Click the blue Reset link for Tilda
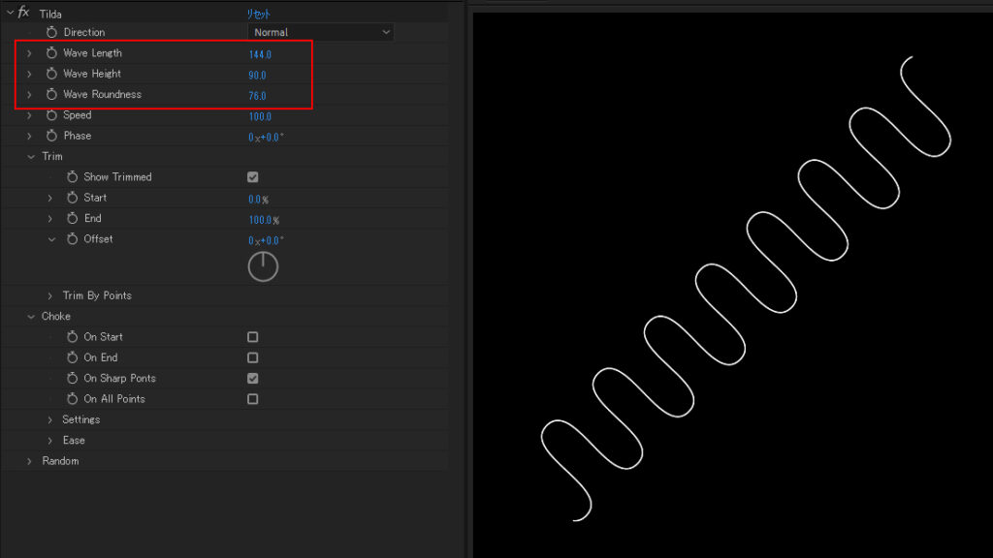The width and height of the screenshot is (993, 558). (258, 14)
